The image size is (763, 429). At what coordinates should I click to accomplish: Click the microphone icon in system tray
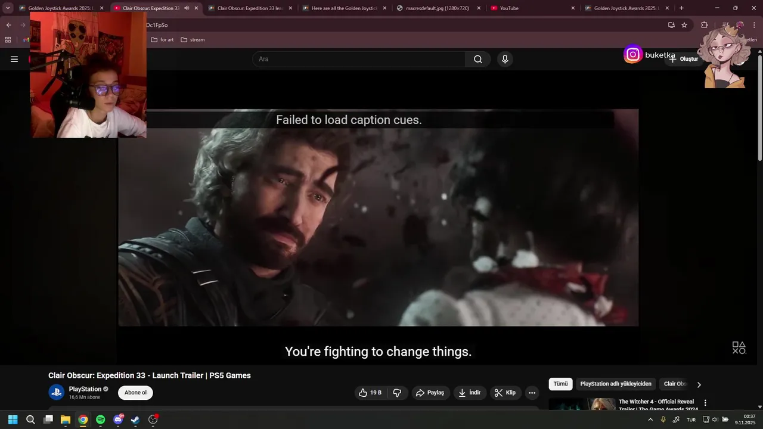663,419
